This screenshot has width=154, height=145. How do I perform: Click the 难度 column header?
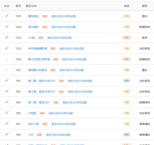click(x=127, y=6)
